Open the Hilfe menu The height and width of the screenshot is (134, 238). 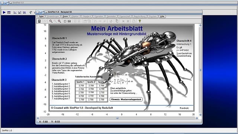point(162,16)
